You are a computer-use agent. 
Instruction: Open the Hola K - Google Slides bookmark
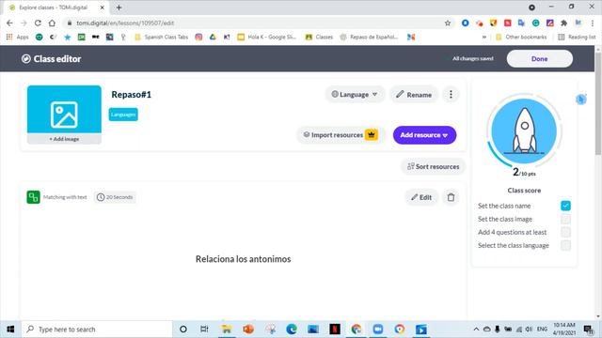[267, 38]
